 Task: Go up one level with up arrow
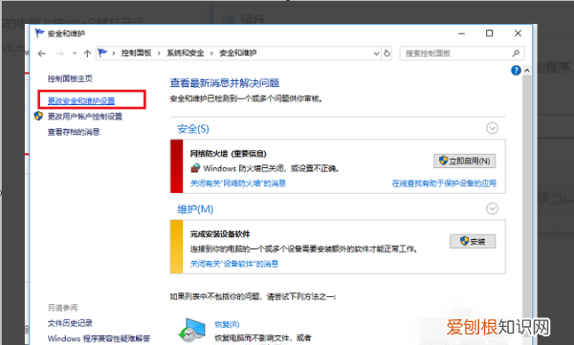[87, 54]
